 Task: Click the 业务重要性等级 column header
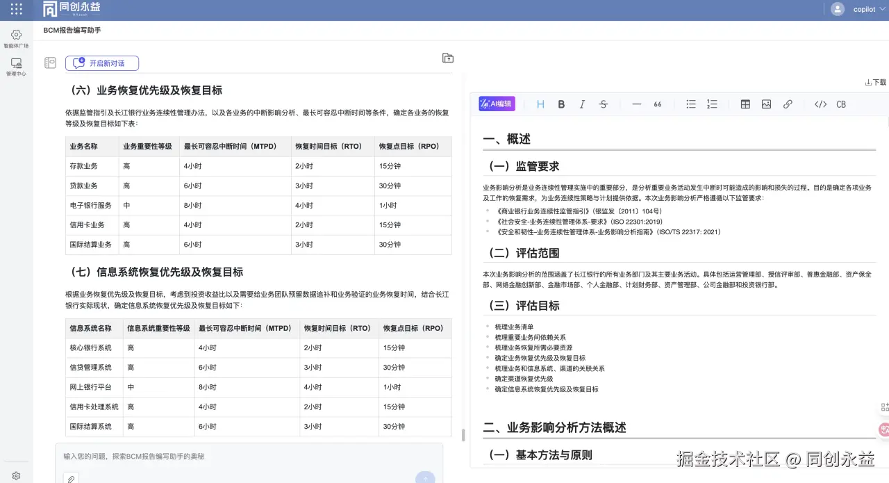coord(147,147)
